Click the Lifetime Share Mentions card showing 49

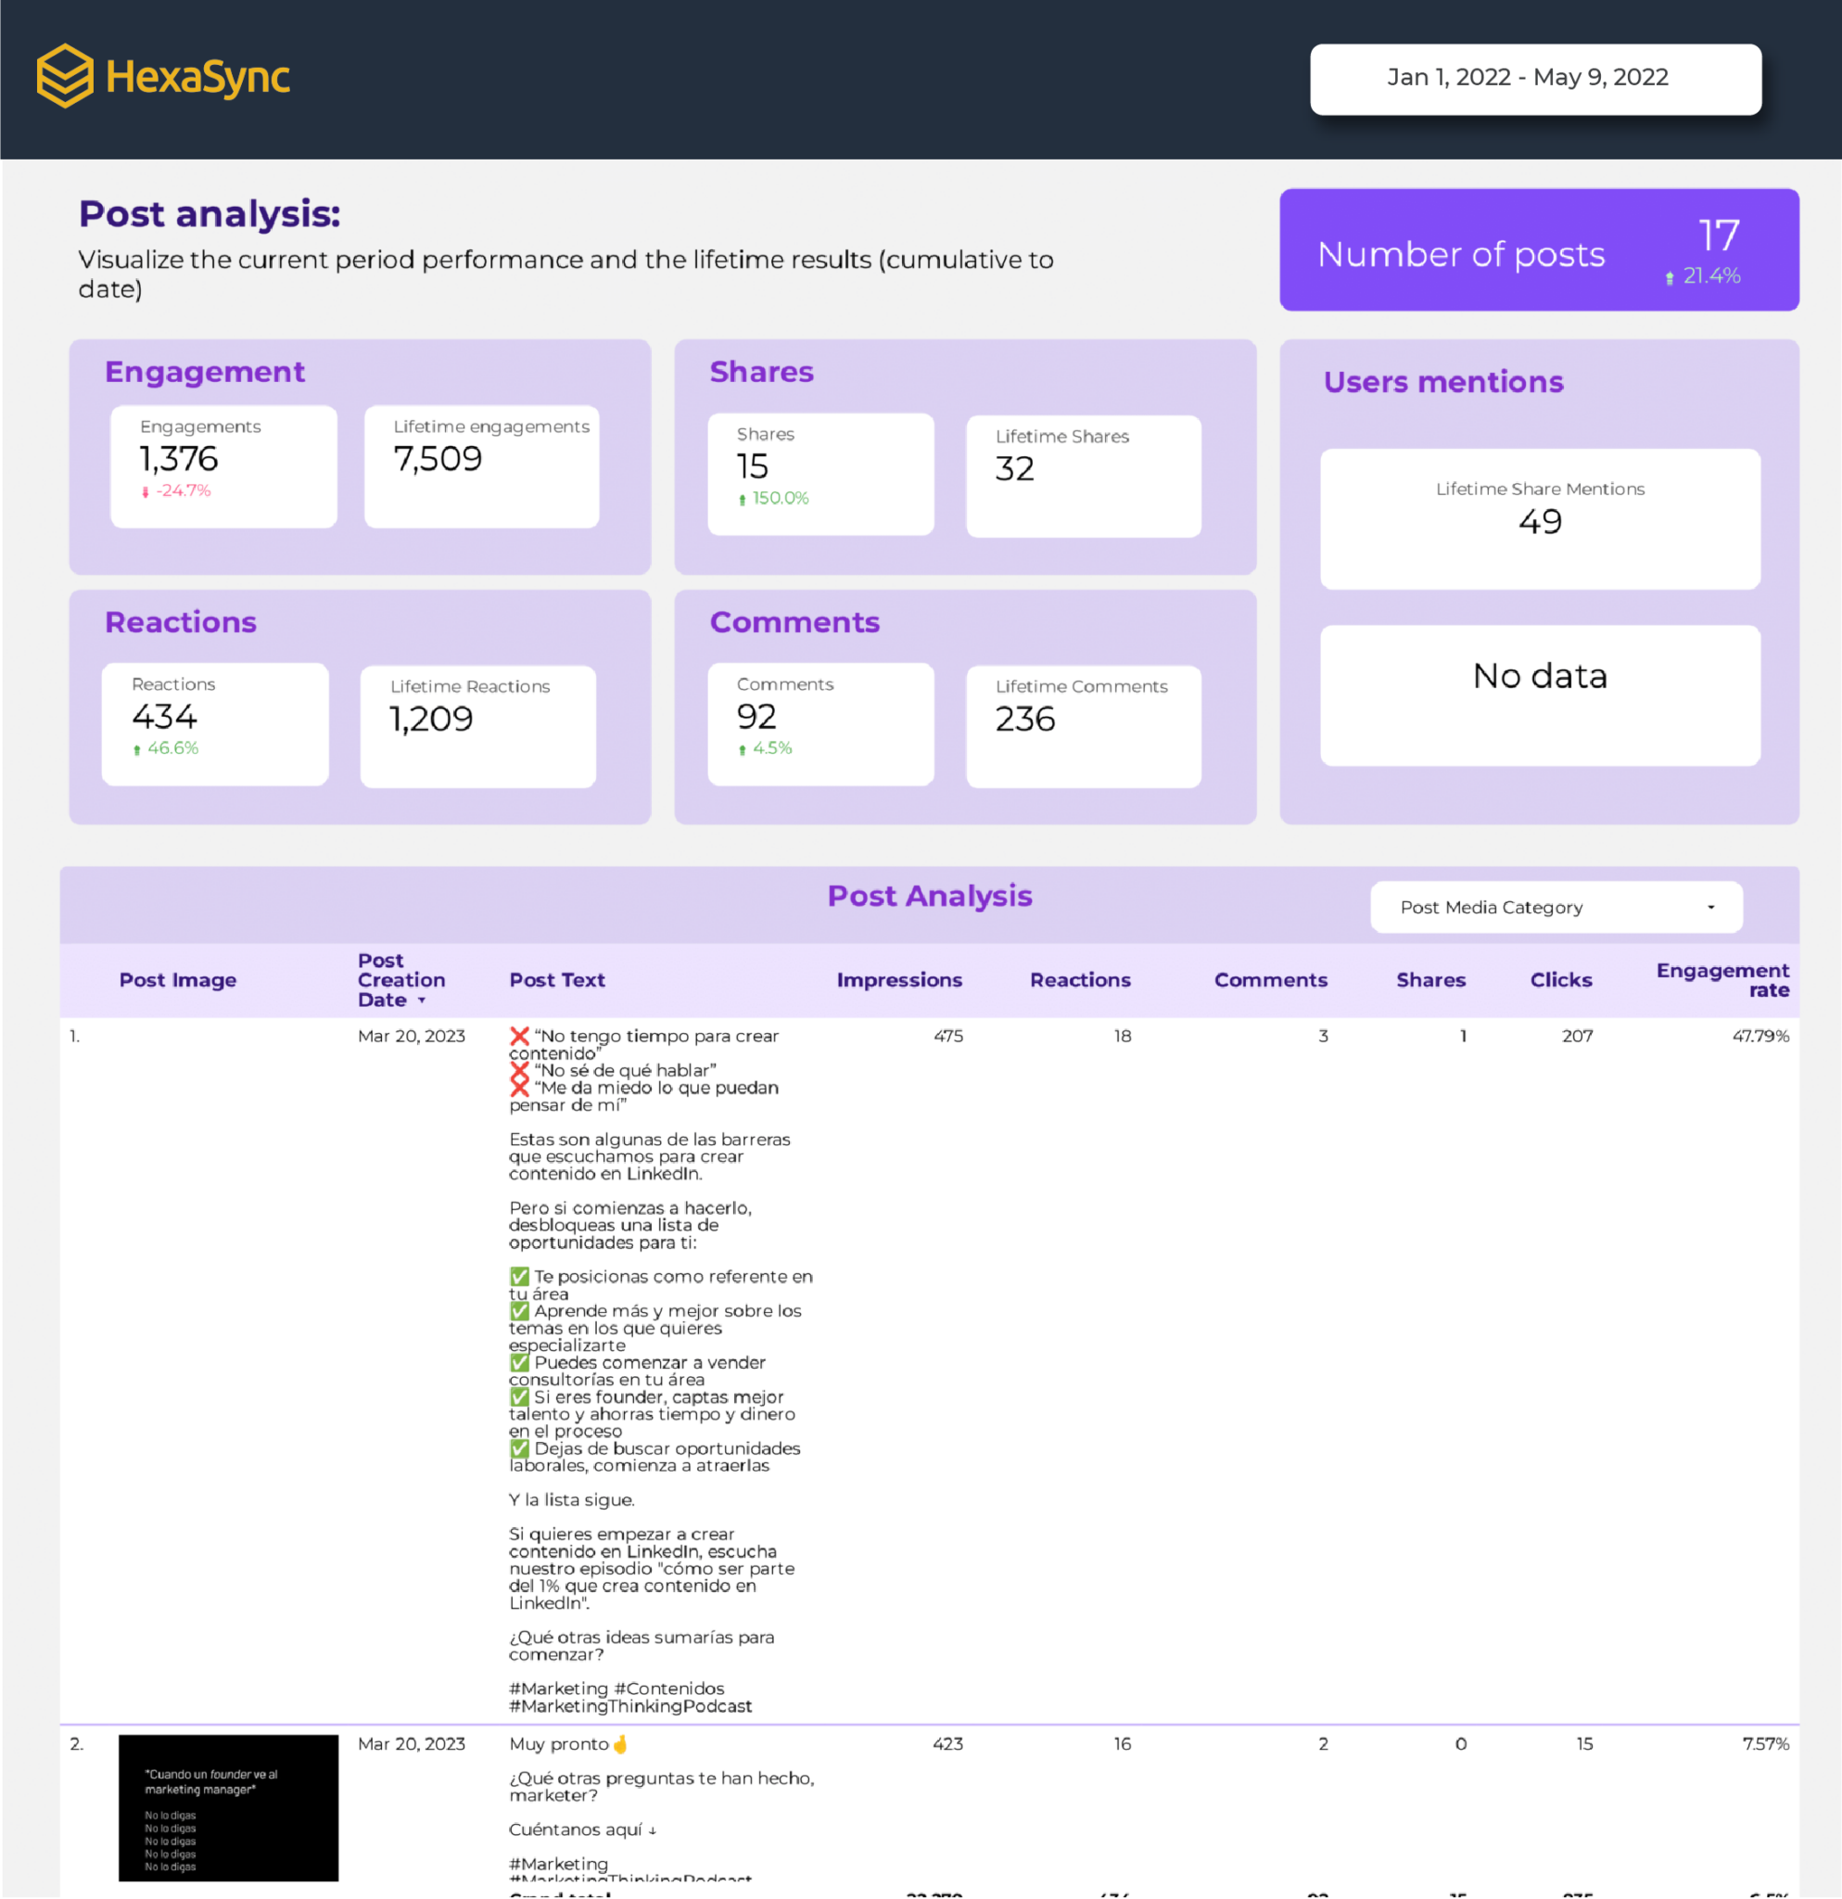1540,519
